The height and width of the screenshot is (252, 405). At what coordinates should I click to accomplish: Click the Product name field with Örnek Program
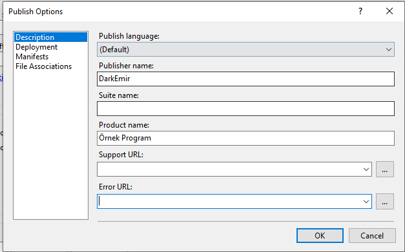[x=245, y=138]
